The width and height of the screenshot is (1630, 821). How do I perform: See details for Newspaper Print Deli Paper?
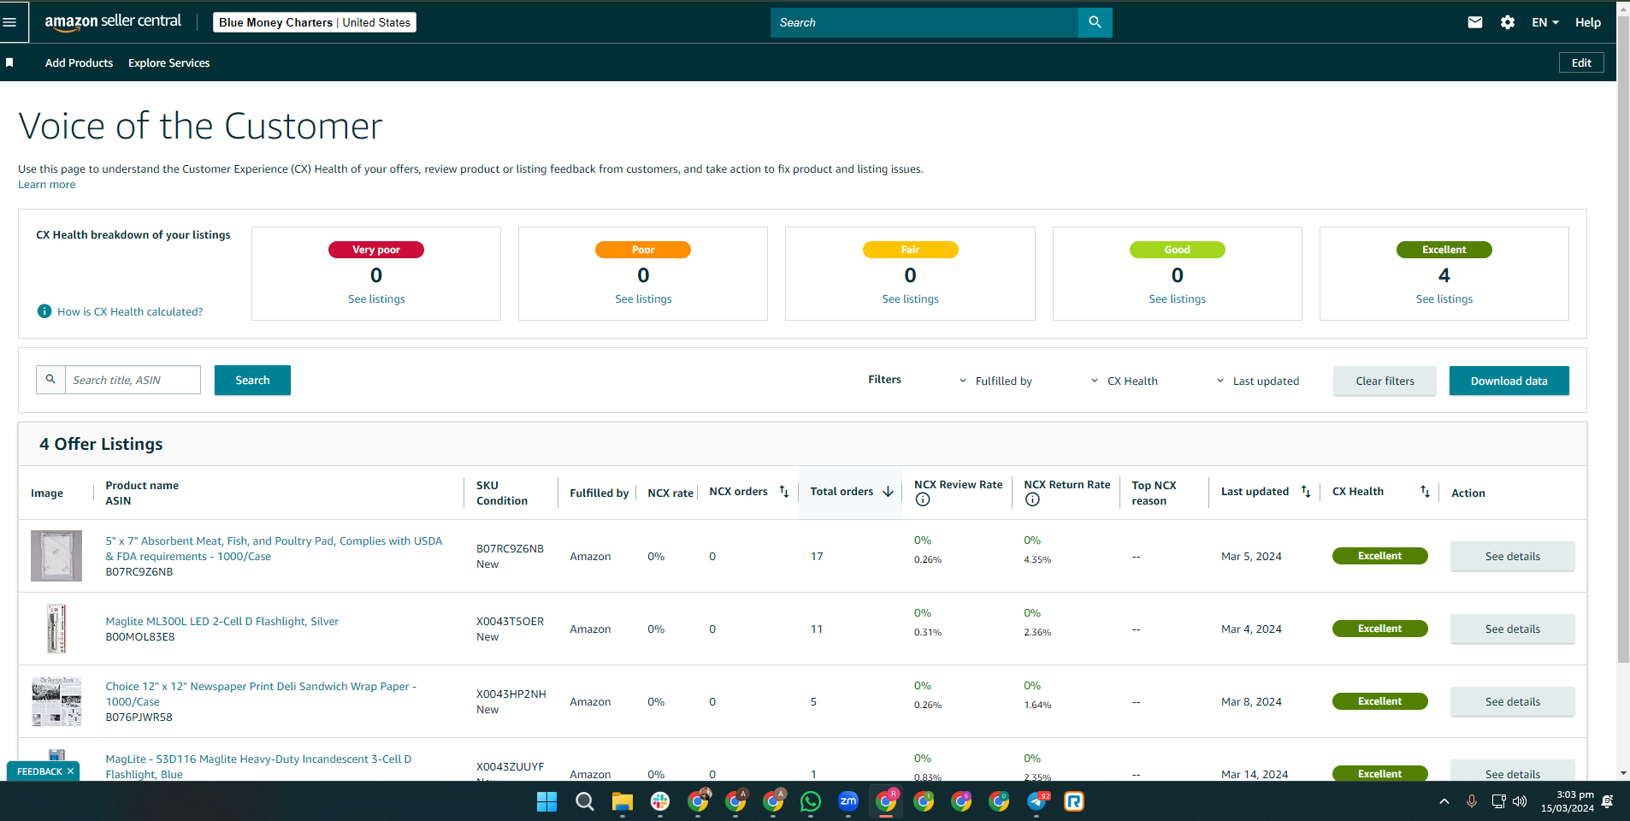(x=1512, y=701)
